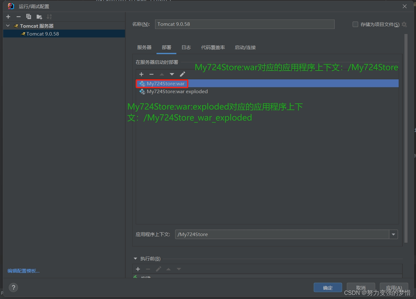This screenshot has width=416, height=299.
Task: Move before-launch task down
Action: click(x=179, y=269)
